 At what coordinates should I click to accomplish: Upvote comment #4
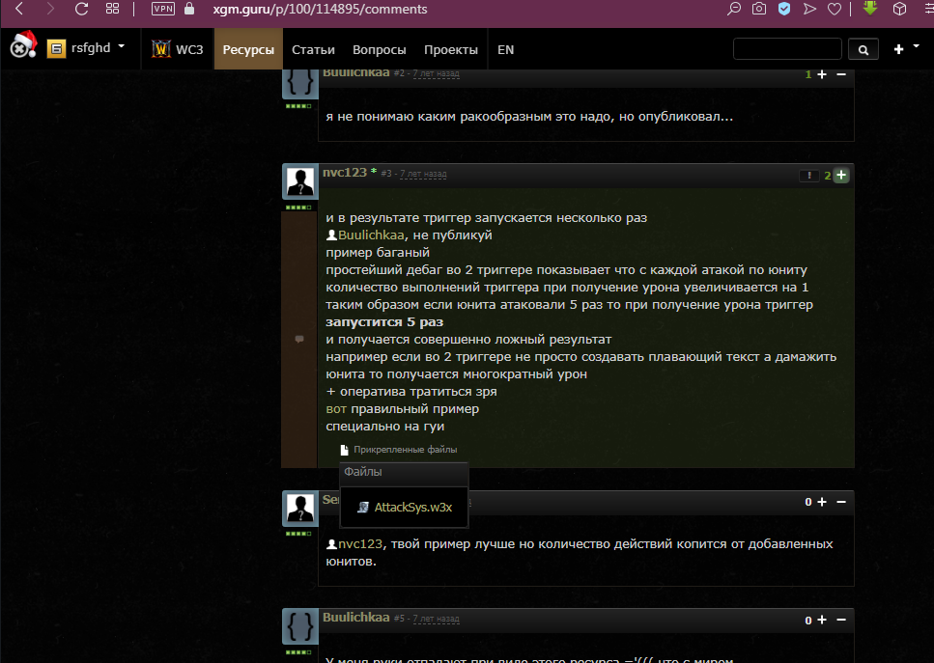click(x=822, y=502)
